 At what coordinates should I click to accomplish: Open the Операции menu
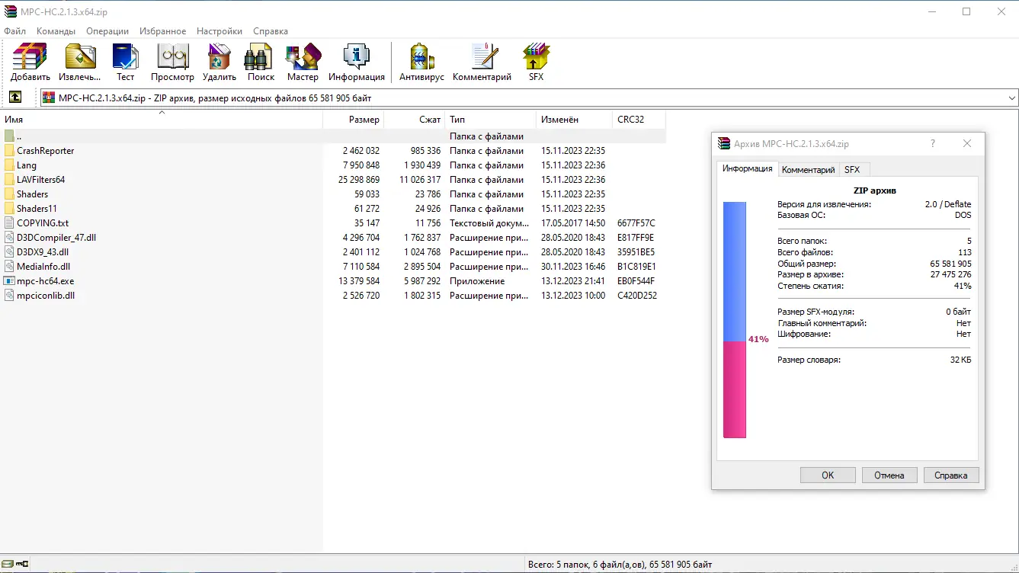[x=107, y=31]
